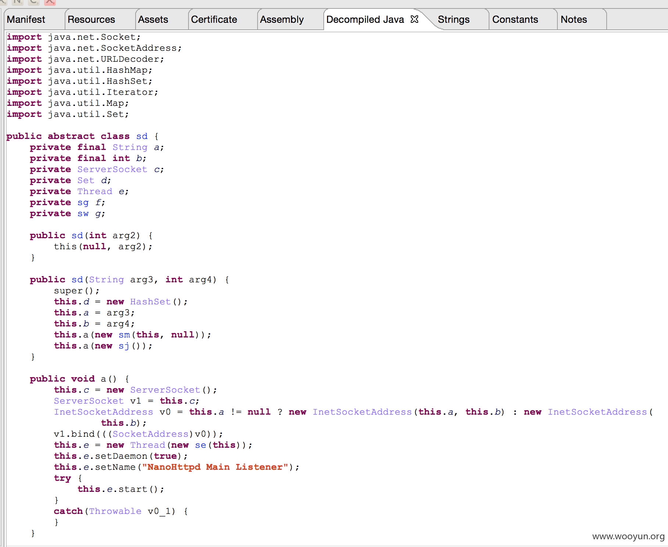Click setDaemon method call
Screen dimensions: 668x547
pos(121,456)
